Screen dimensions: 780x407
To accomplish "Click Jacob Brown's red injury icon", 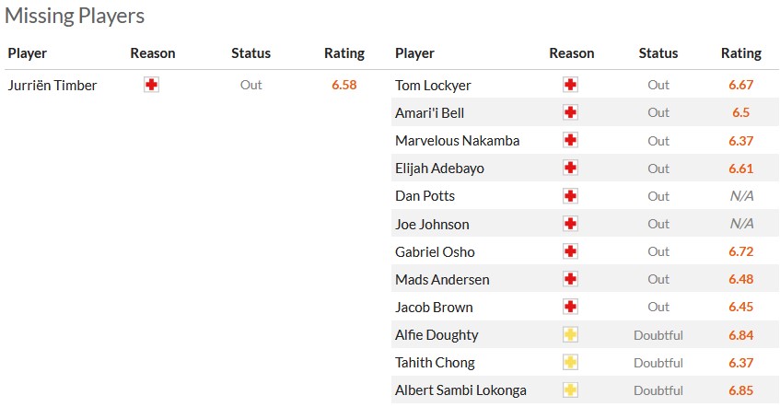I will coord(571,307).
